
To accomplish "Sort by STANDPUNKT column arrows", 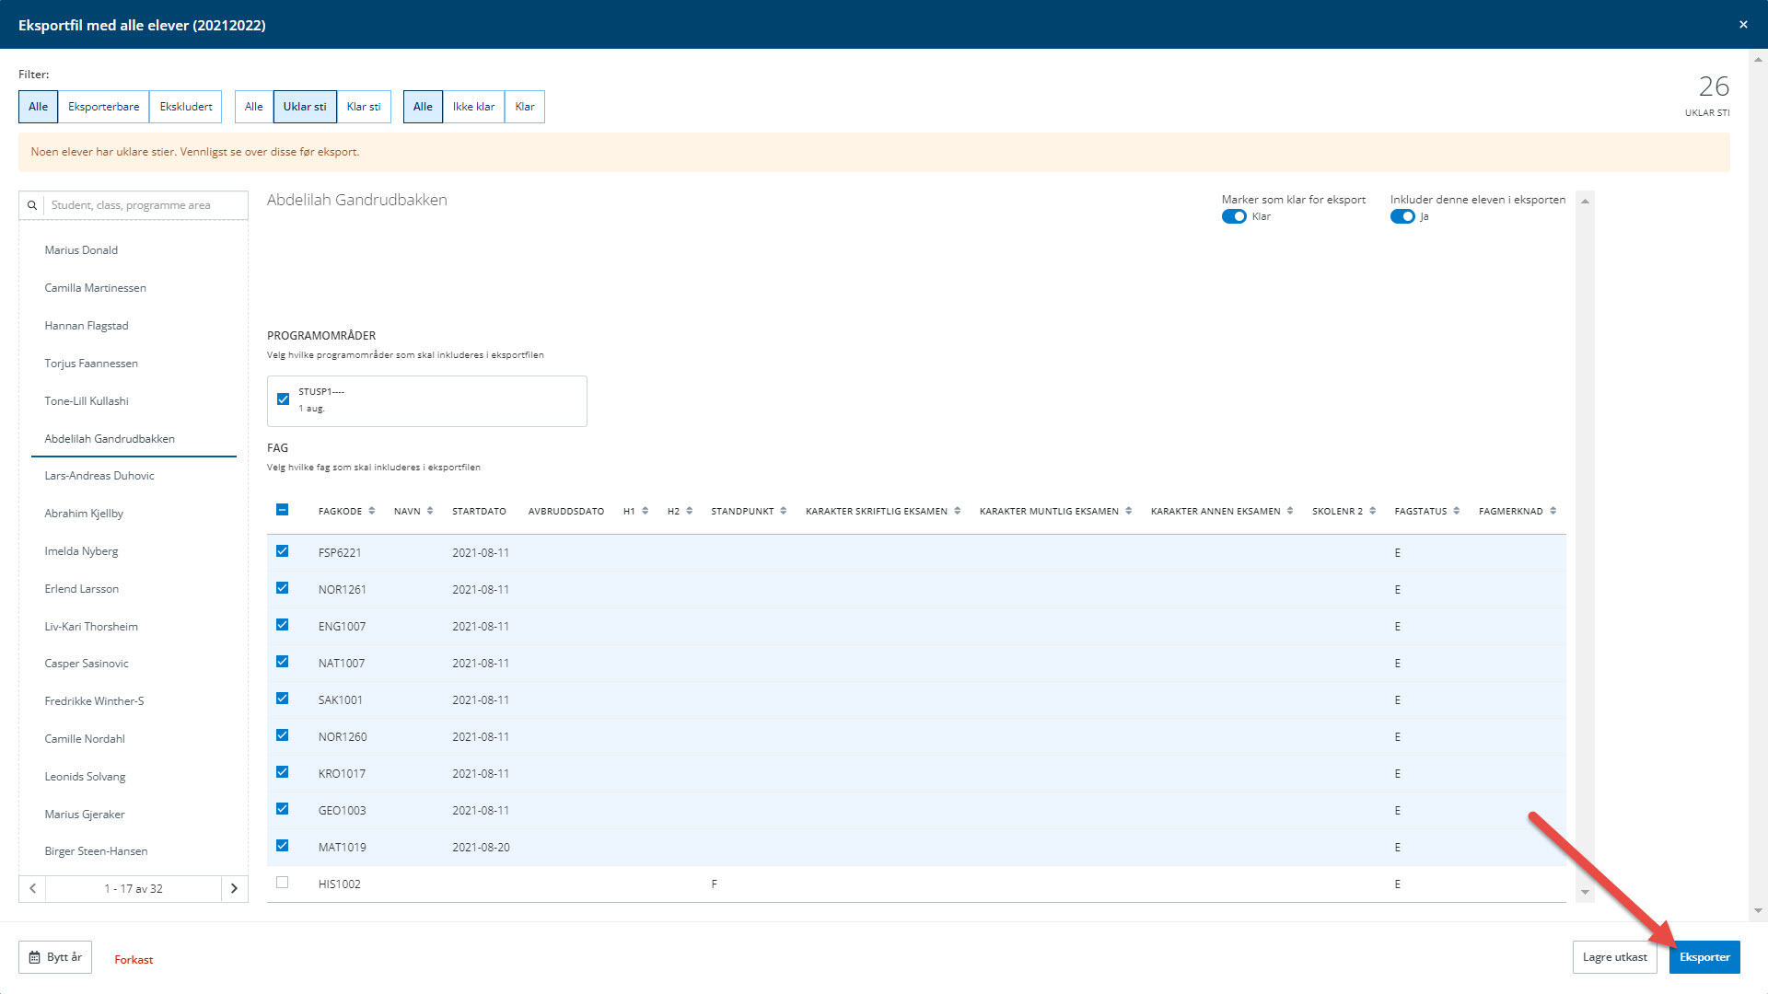I will point(784,511).
